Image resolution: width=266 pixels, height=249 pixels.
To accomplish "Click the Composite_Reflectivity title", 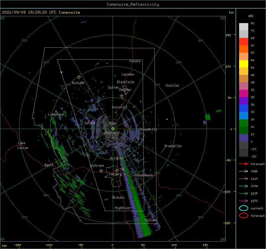I will pos(133,4).
